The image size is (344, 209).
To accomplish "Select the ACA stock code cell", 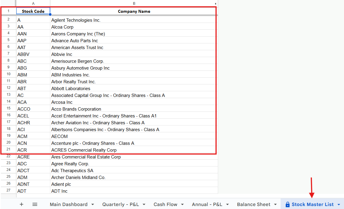I will click(33, 102).
